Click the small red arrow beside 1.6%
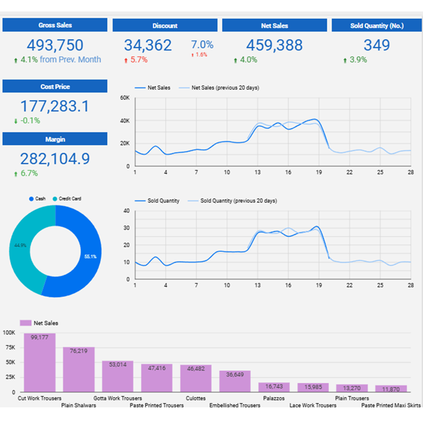This screenshot has height=426, width=423. 192,55
